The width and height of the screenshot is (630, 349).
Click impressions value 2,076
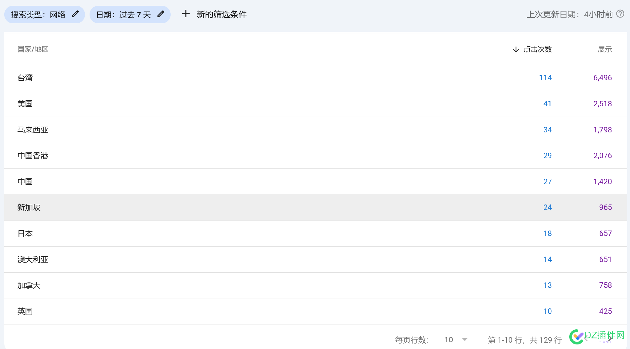click(603, 156)
